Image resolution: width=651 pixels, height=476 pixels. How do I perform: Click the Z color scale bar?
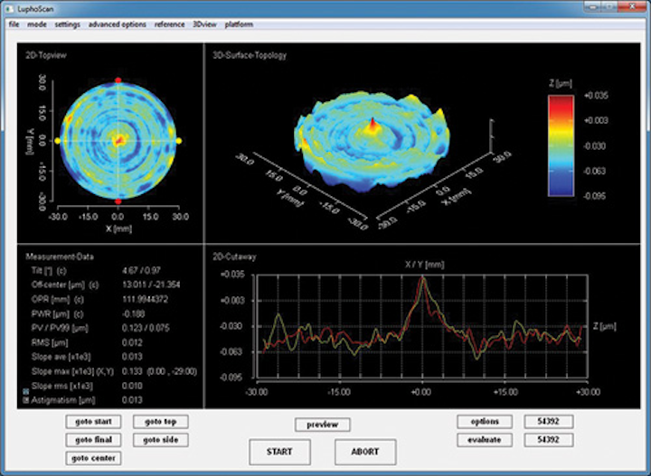(561, 145)
